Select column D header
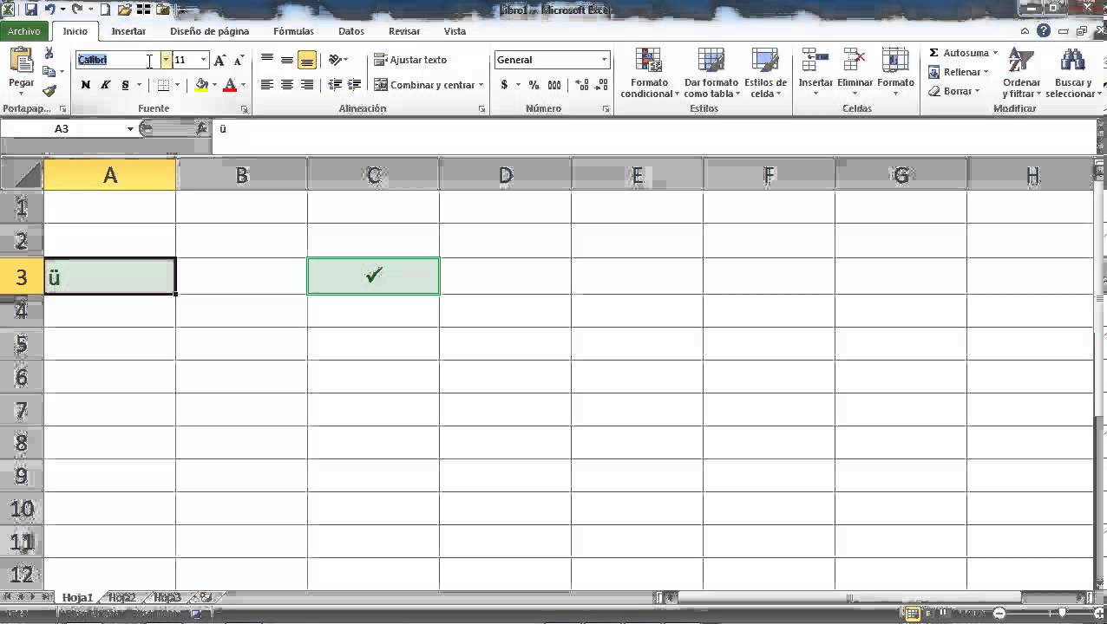The height and width of the screenshot is (624, 1107). click(x=505, y=175)
